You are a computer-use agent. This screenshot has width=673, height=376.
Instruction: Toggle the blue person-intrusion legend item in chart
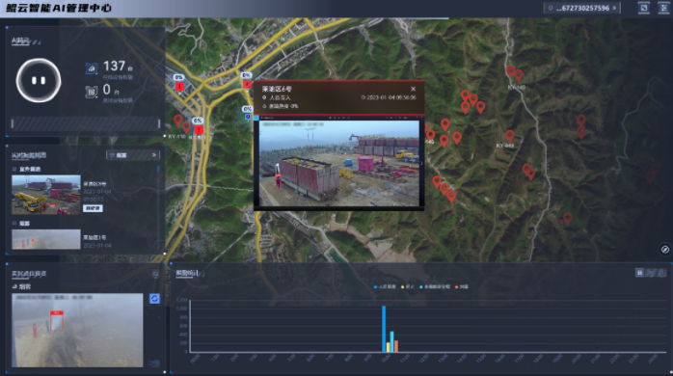tap(386, 286)
